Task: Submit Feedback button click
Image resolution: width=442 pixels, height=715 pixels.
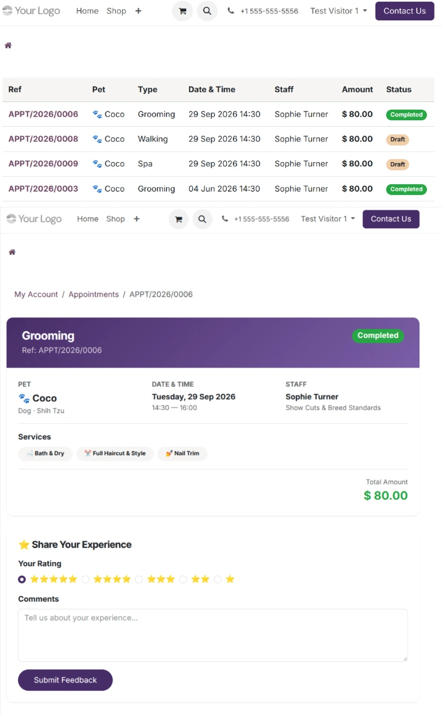Action: (x=66, y=680)
